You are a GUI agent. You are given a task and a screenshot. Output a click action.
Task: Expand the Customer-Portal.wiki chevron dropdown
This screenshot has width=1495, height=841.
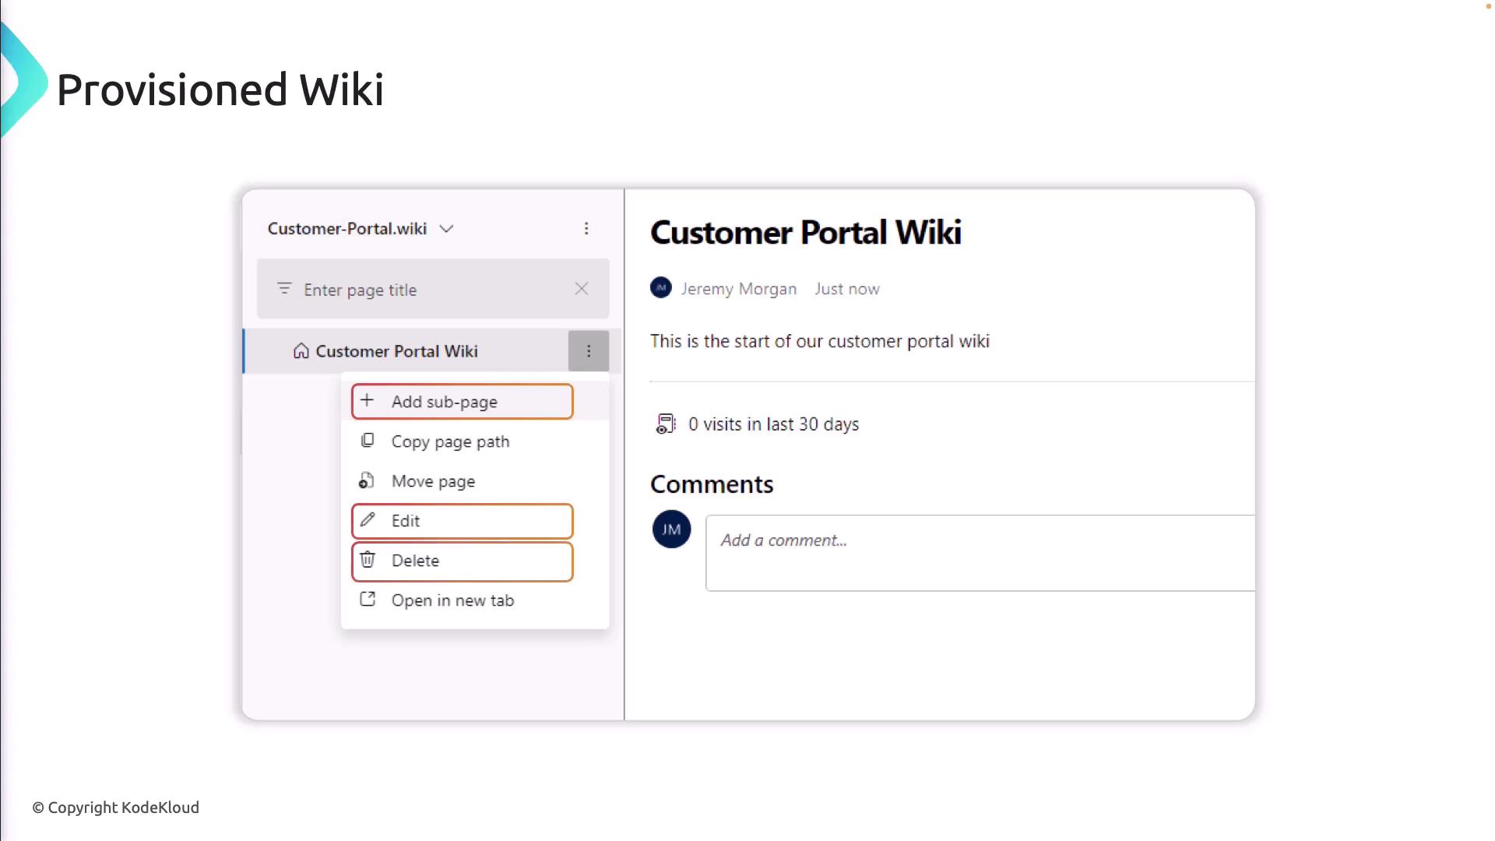point(446,229)
